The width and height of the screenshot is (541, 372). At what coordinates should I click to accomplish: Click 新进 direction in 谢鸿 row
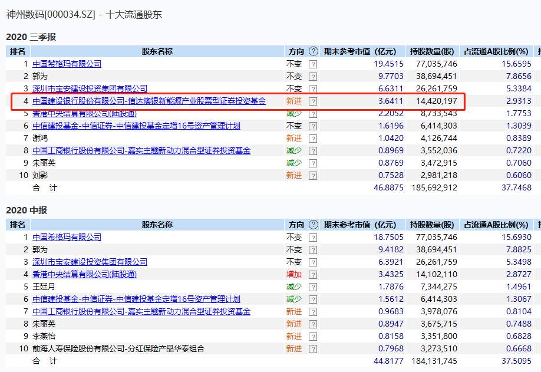(x=294, y=139)
